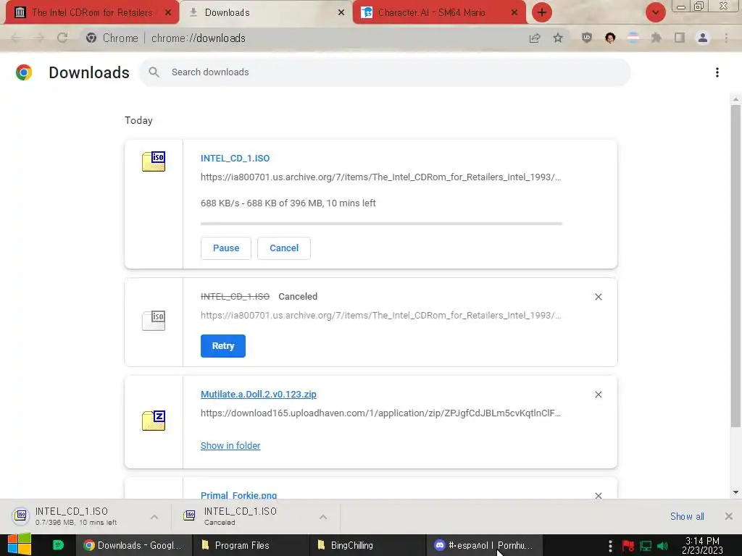Open the Downloads page more actions menu
Viewport: 742px width, 556px height.
click(x=717, y=72)
